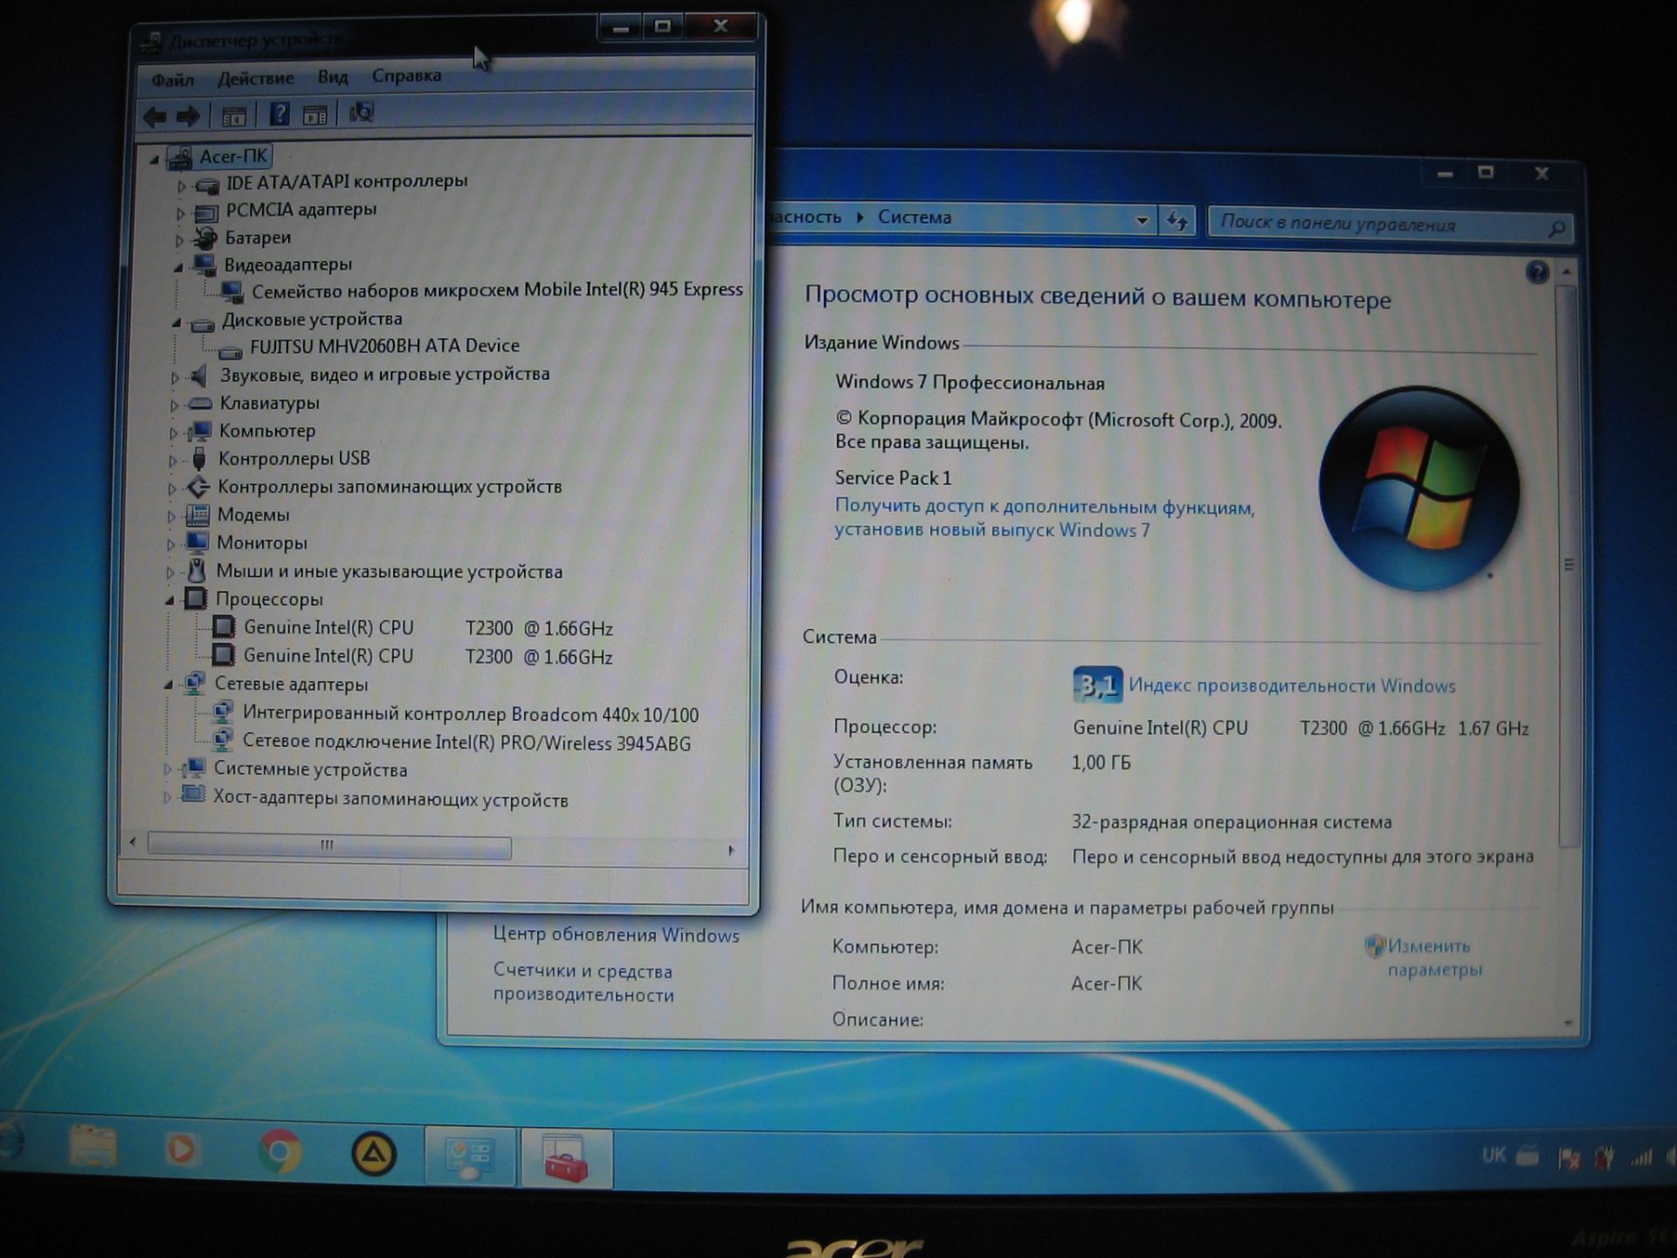Expand IDE ATA/ATAPI контроллеры node
Screen dimensions: 1677x1258
pyautogui.click(x=181, y=185)
